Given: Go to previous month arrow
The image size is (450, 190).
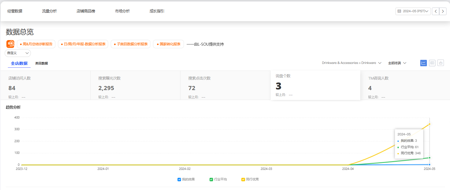Looking at the screenshot, I should click(435, 11).
